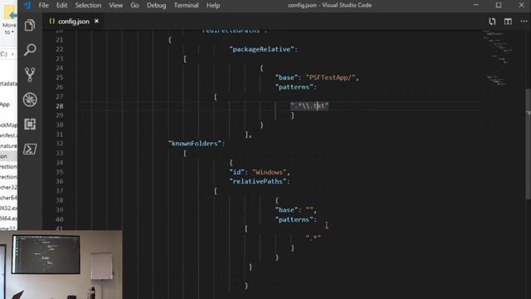Click the "relativePaths" key text
The image size is (531, 299).
coord(258,181)
